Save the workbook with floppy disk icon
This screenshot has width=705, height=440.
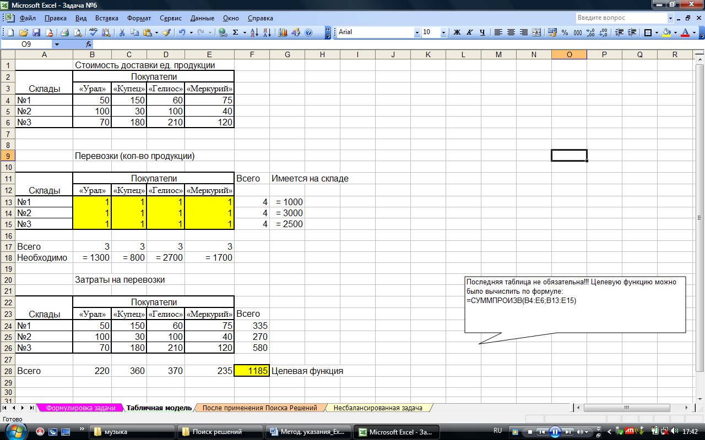coord(36,32)
